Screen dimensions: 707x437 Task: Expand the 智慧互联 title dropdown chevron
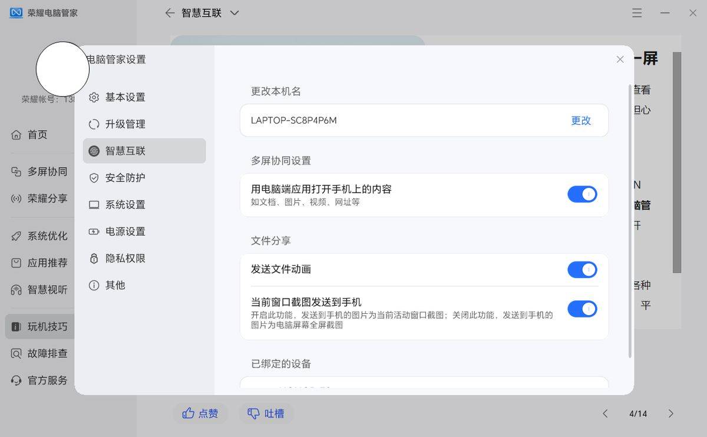pos(234,12)
